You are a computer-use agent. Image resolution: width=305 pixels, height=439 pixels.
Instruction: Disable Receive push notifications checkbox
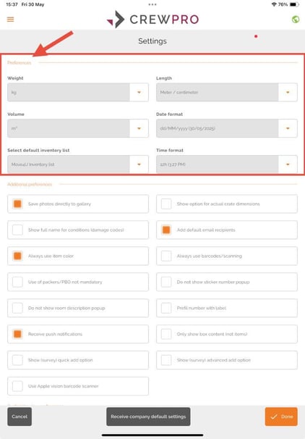click(x=17, y=334)
